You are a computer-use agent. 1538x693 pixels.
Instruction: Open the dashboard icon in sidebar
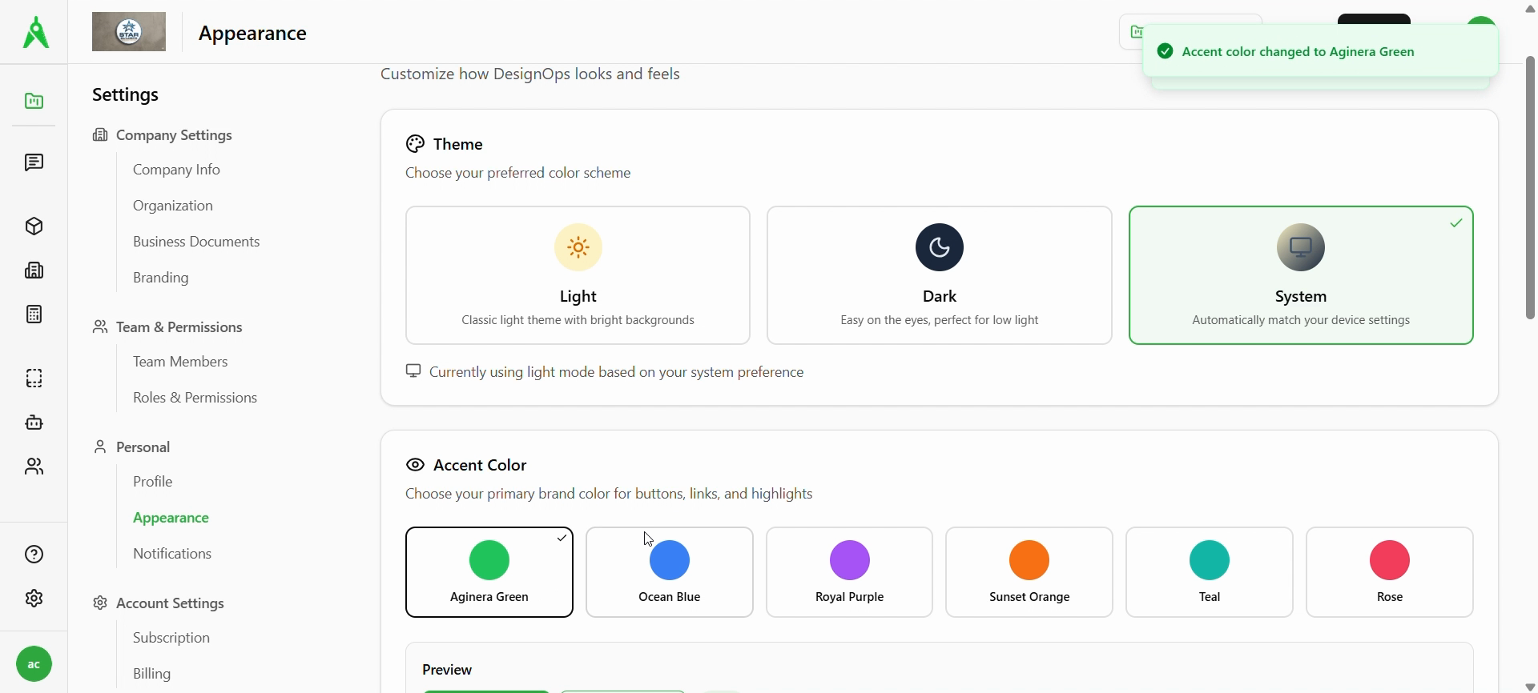tap(34, 102)
